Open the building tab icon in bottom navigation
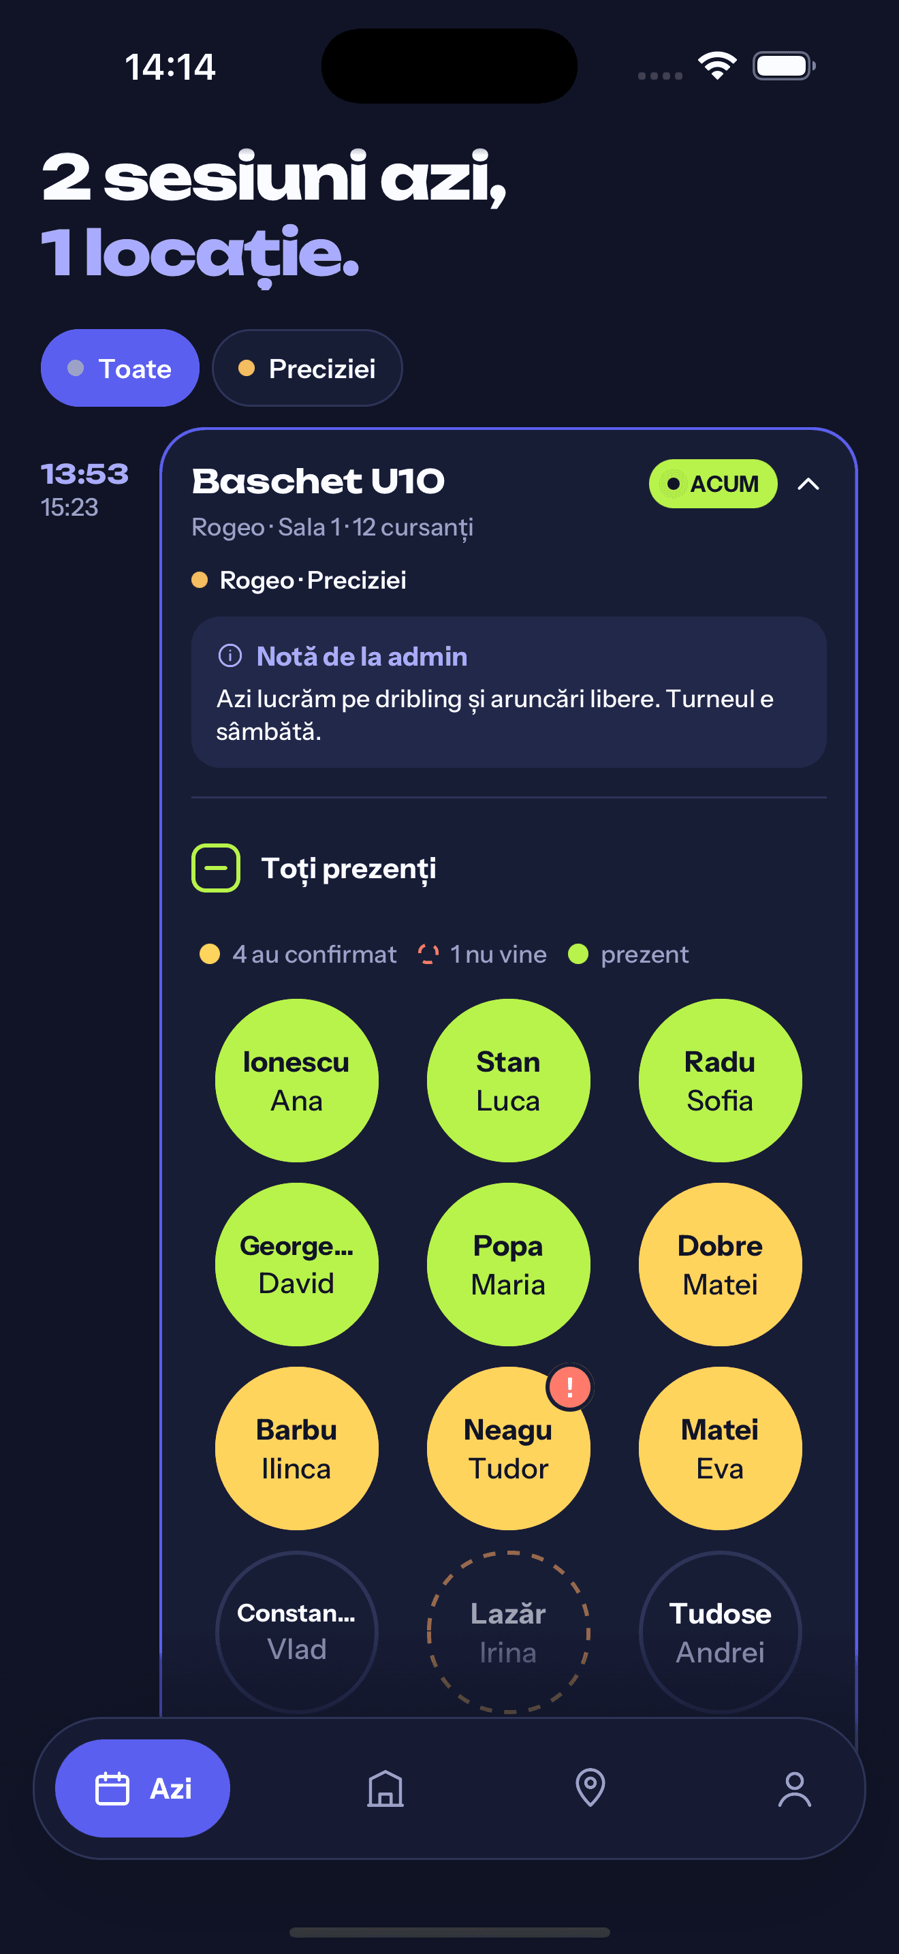 pos(385,1788)
